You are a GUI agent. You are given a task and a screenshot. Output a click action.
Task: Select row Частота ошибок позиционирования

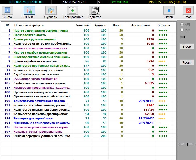88,52
